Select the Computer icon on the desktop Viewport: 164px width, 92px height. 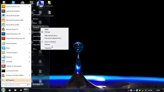(40, 4)
